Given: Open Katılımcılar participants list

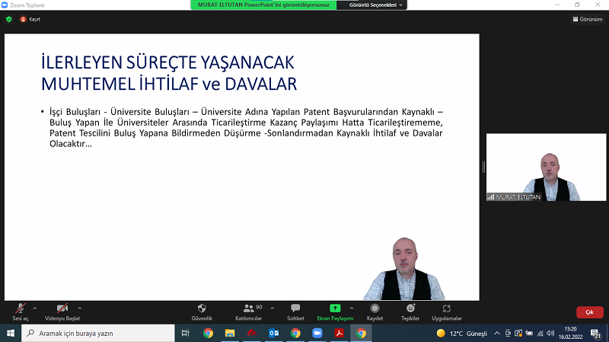Looking at the screenshot, I should [248, 308].
